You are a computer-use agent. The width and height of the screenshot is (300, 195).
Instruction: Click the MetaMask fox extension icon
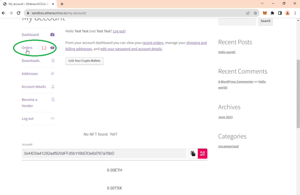click(x=265, y=13)
